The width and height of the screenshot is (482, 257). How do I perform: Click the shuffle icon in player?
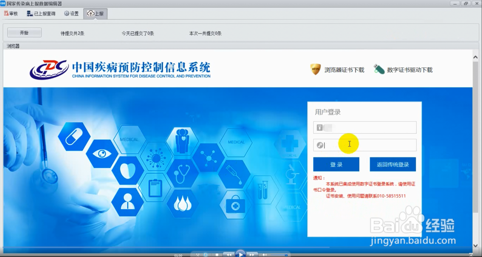pyautogui.click(x=198, y=255)
